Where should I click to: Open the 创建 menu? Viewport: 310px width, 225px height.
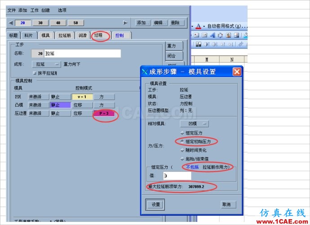click(x=45, y=10)
